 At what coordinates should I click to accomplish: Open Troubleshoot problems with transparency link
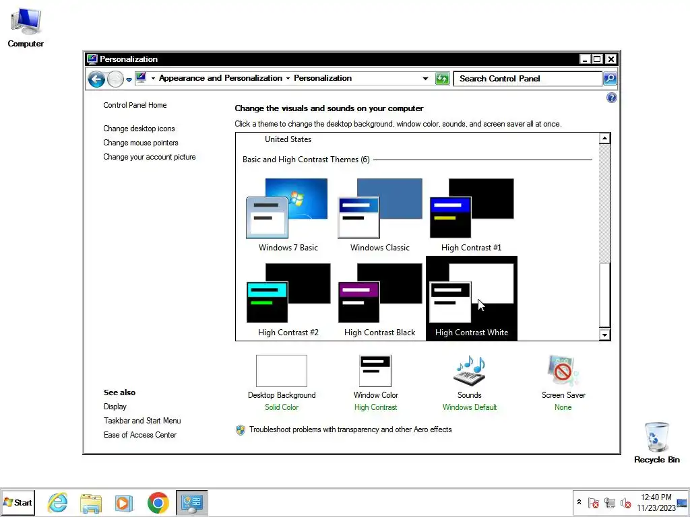tap(350, 429)
